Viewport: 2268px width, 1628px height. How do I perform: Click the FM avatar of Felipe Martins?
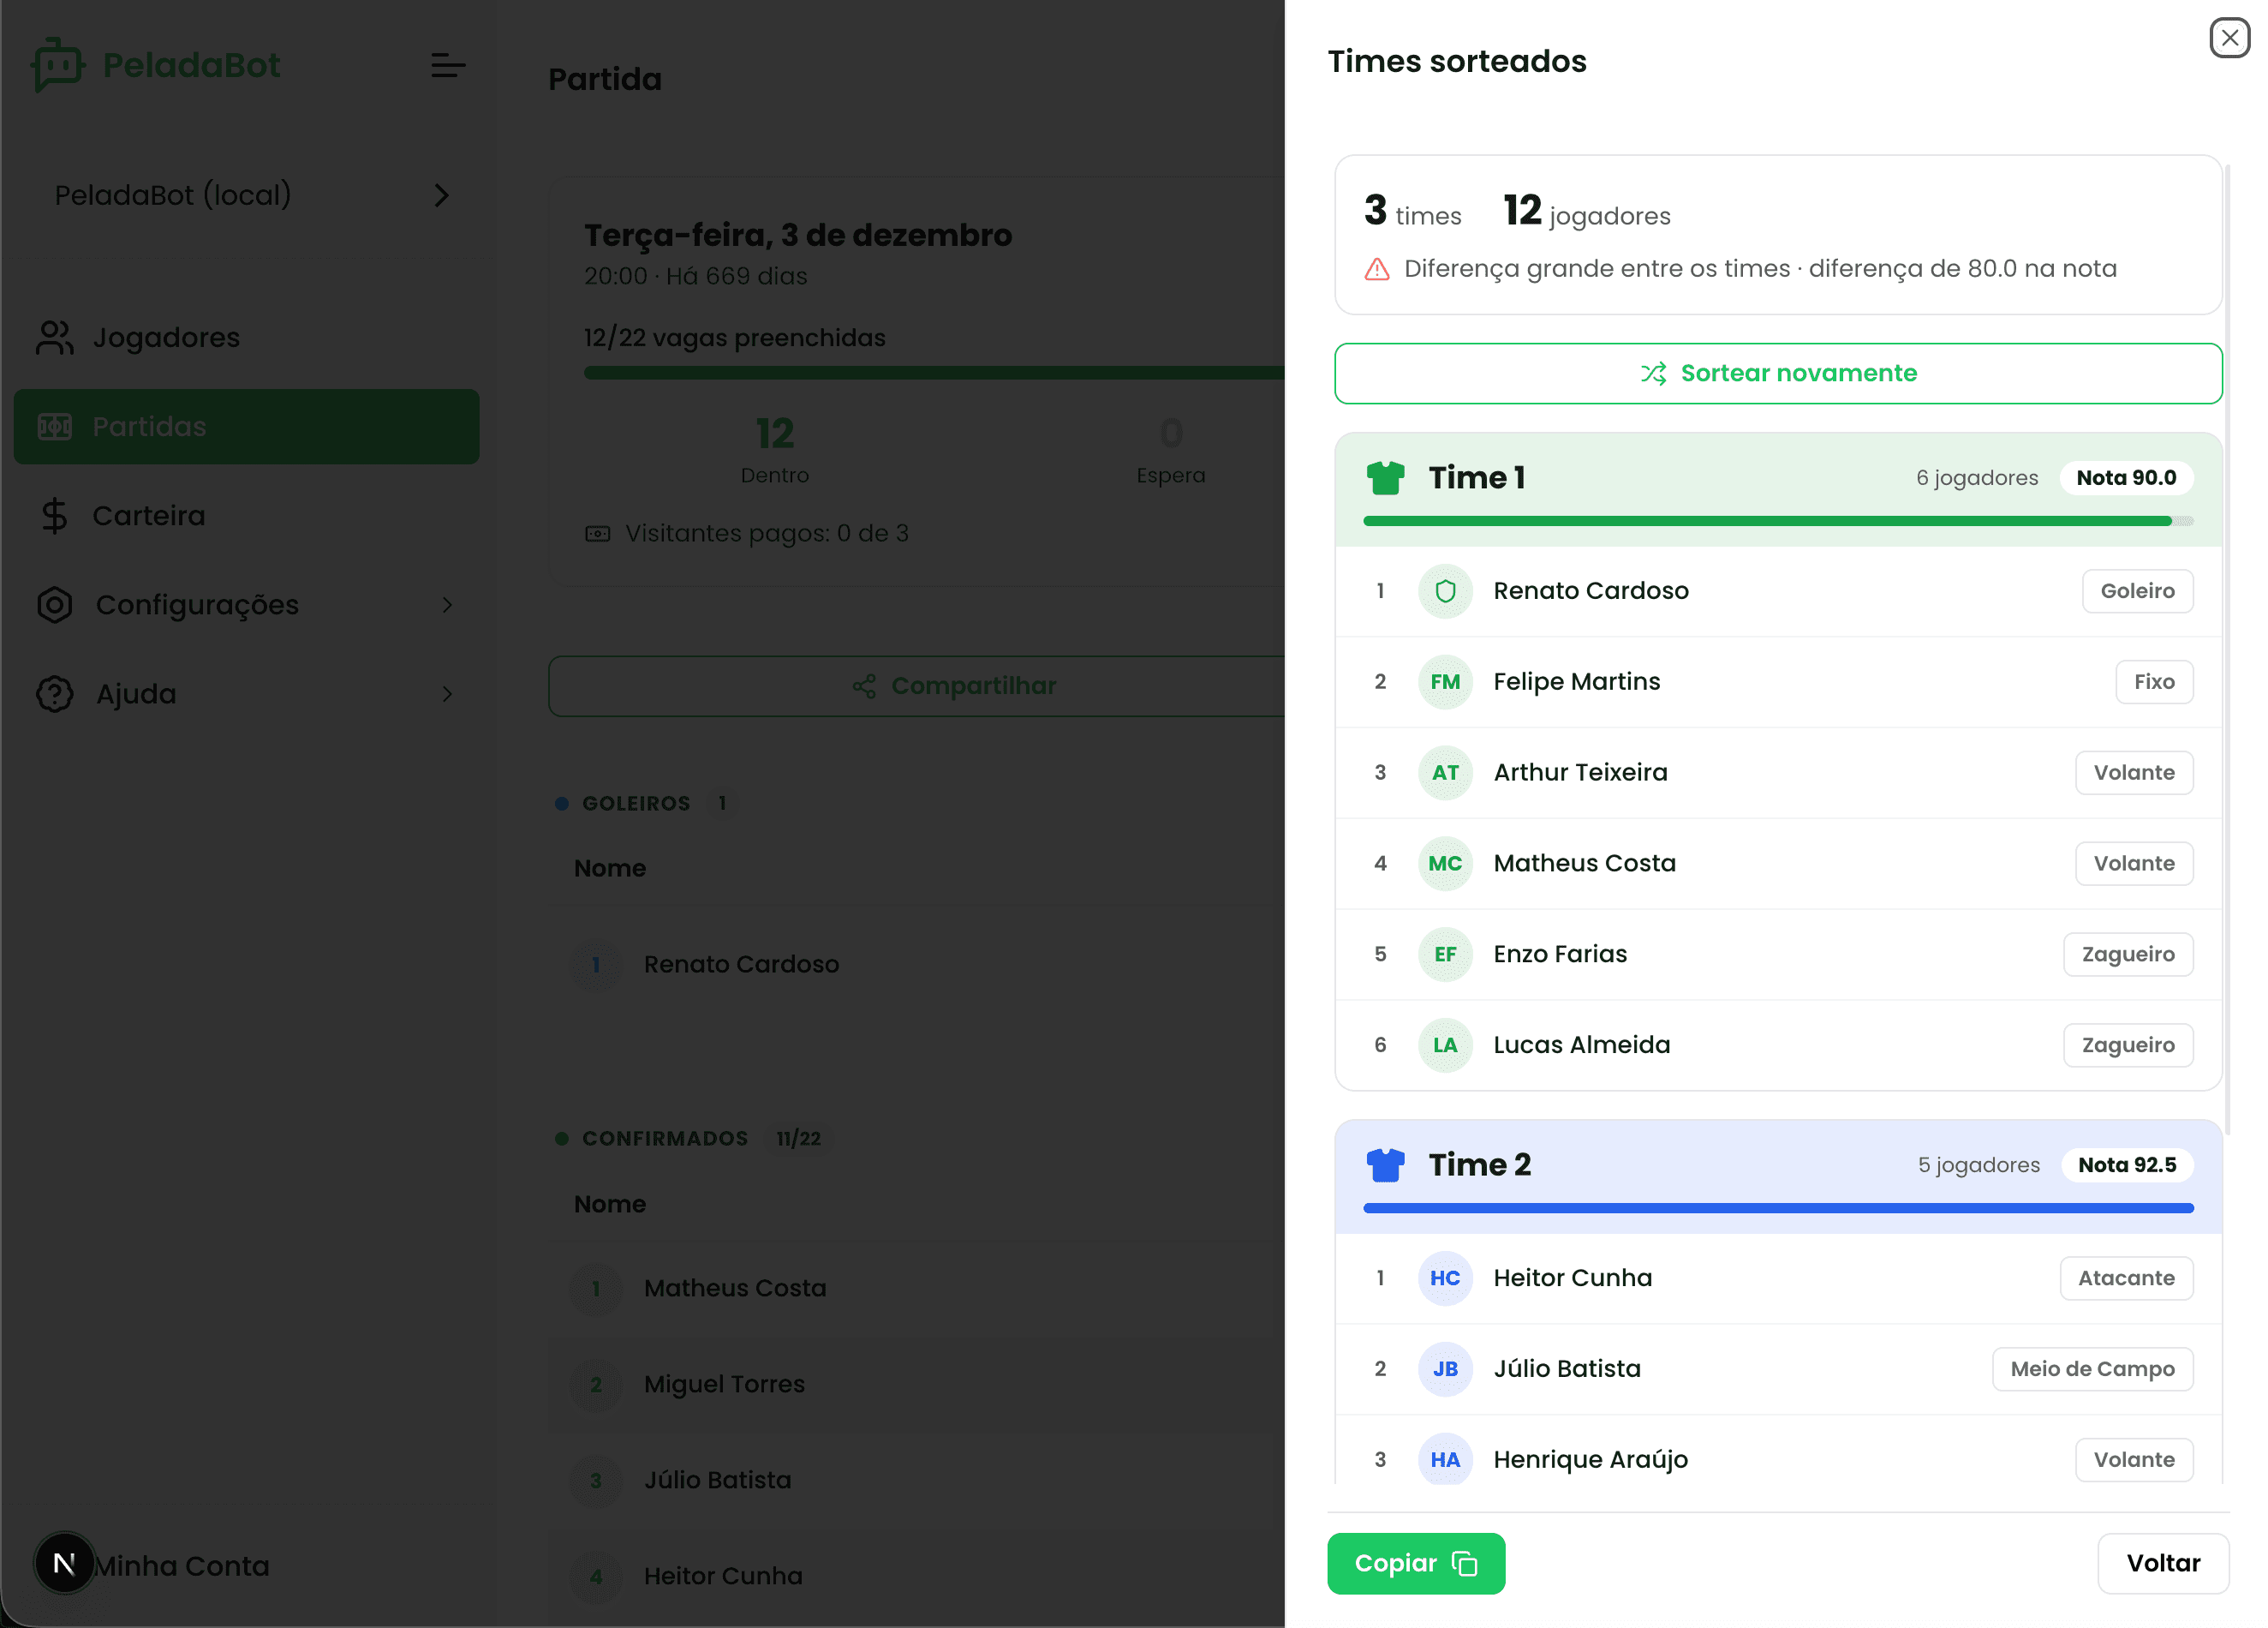pos(1445,682)
